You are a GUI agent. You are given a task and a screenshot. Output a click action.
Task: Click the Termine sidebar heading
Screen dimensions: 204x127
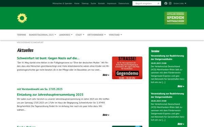tap(155, 51)
